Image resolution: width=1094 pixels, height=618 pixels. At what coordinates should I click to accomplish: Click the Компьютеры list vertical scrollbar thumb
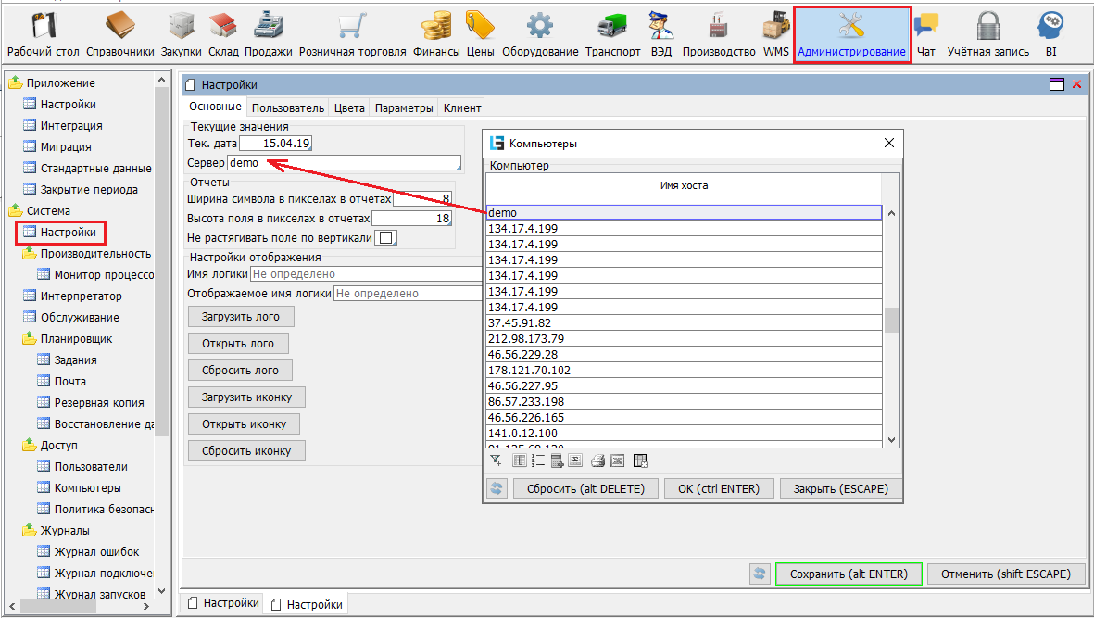[891, 321]
